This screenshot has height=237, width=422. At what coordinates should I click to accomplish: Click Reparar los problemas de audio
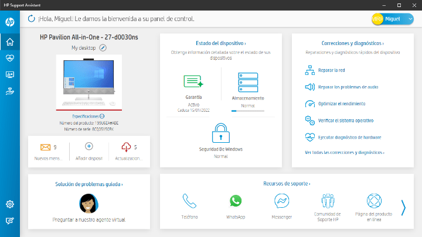click(x=348, y=87)
